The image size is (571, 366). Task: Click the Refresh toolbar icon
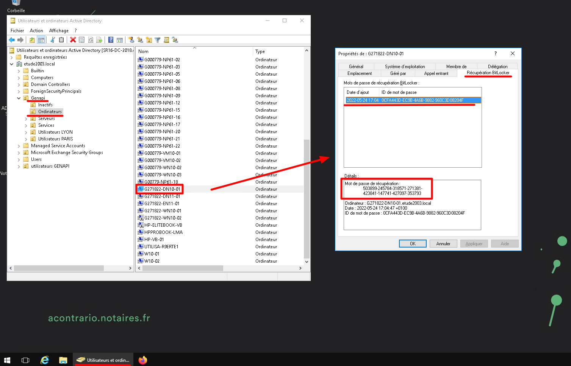pyautogui.click(x=91, y=40)
